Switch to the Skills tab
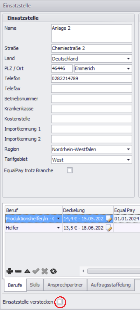 pyautogui.click(x=35, y=285)
